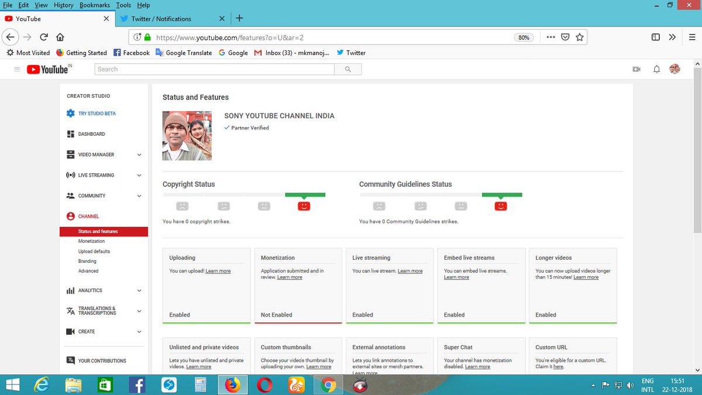Open Windows Start menu
702x395 pixels.
12,385
